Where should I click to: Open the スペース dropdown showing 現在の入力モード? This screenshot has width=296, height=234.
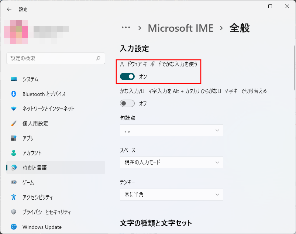point(171,162)
